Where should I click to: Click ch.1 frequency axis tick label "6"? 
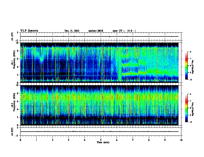coord(18,59)
